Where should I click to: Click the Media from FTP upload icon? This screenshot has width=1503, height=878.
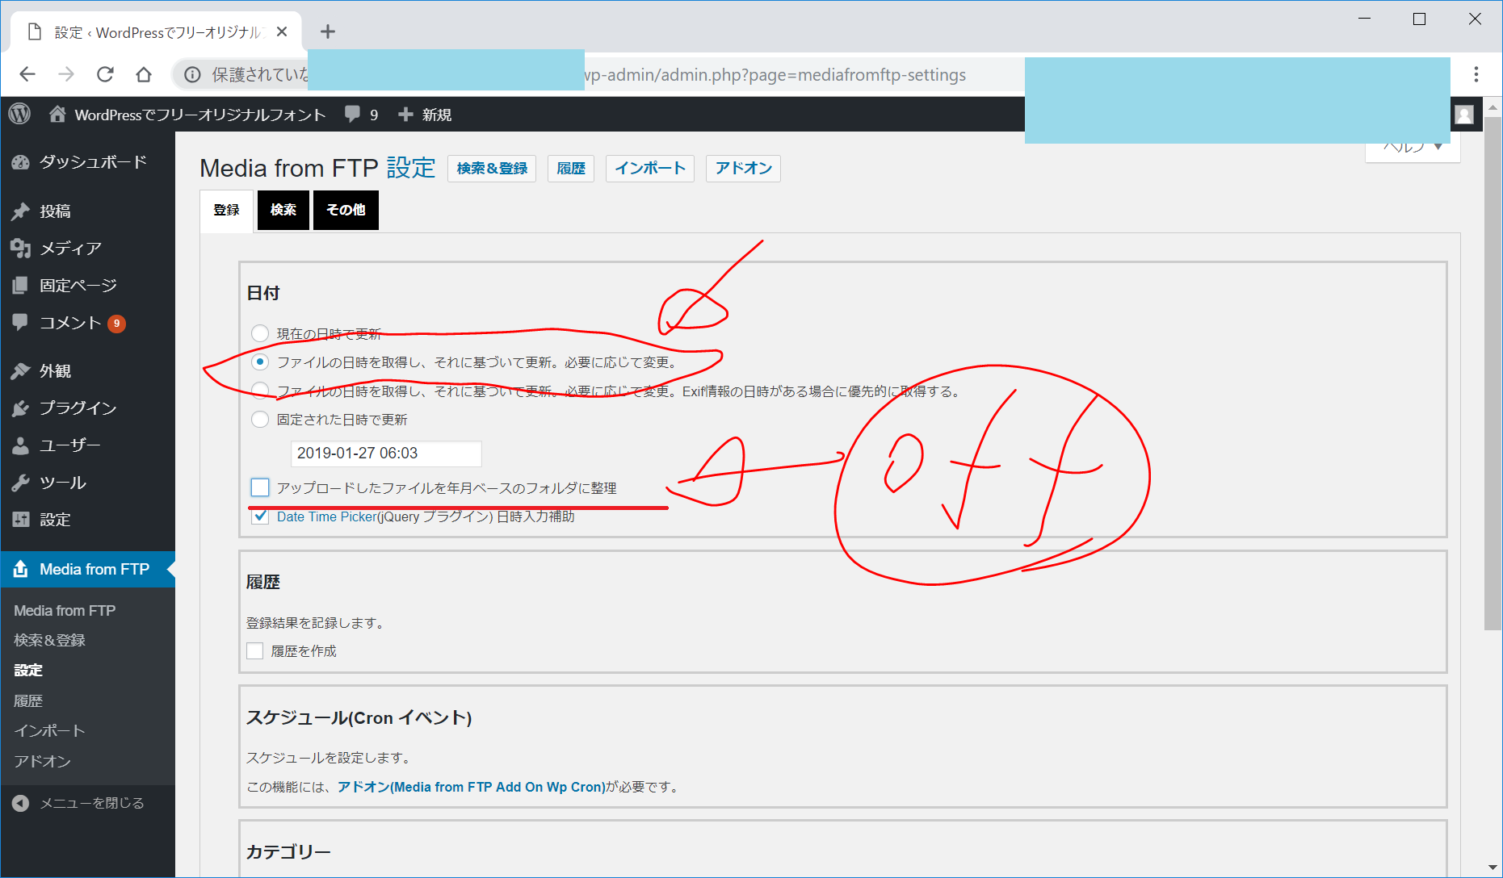(x=21, y=569)
